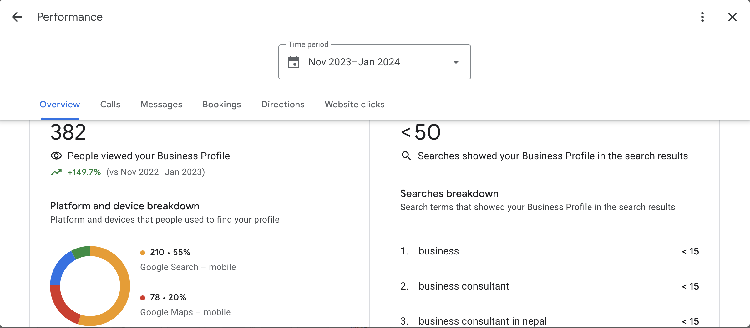The image size is (750, 328).
Task: Go to the Directions tab
Action: [283, 105]
